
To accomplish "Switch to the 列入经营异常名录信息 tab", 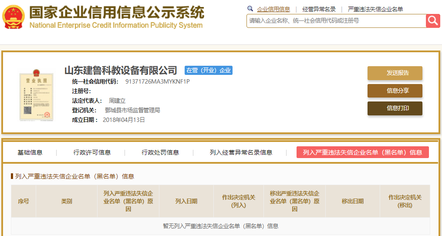I will (241, 152).
